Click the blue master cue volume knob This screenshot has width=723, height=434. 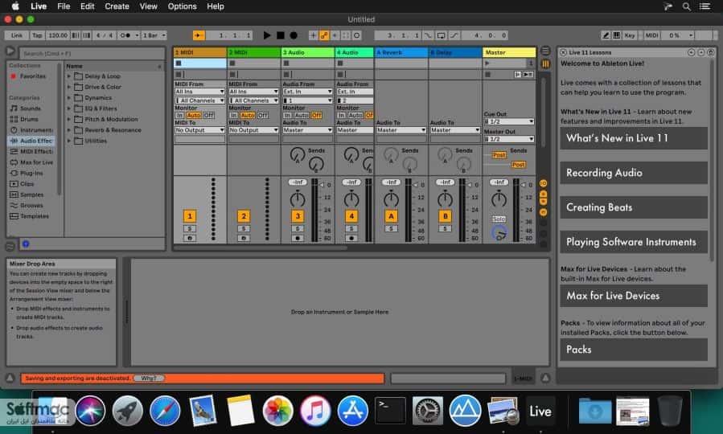[x=499, y=233]
